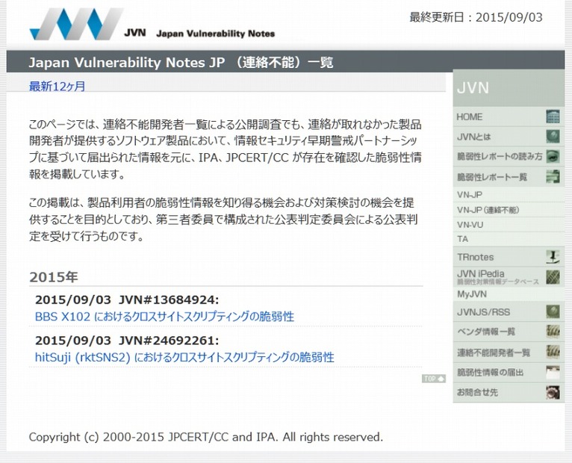Viewport: 572px width, 463px height.
Task: Open 連絡不能開発者一覧 sidebar item
Action: (509, 352)
